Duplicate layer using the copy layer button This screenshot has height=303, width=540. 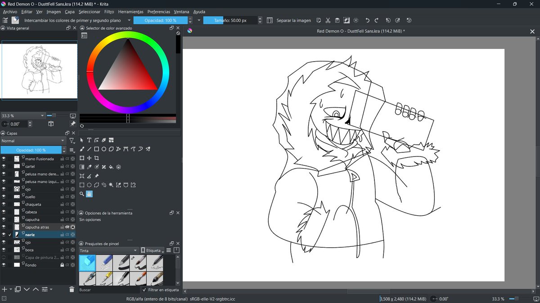[x=18, y=290]
